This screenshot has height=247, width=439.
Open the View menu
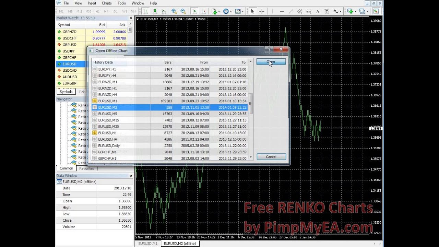pos(78,3)
